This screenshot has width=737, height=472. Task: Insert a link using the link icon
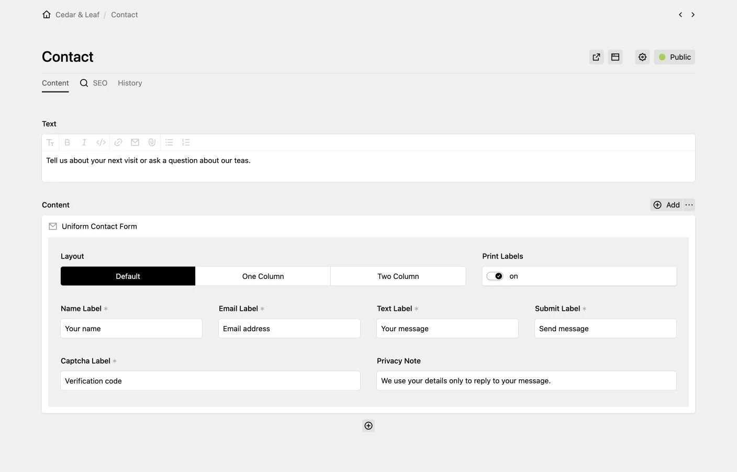[118, 142]
